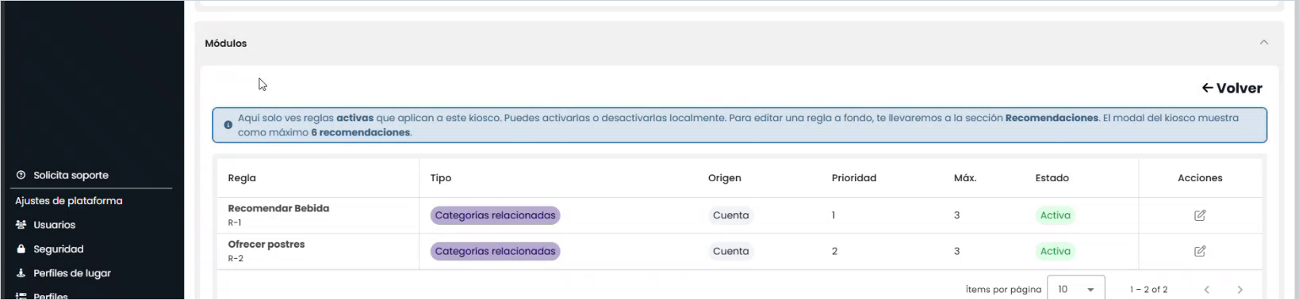Select the Recomendar Bebida rule name
The width and height of the screenshot is (1299, 300).
pos(278,208)
